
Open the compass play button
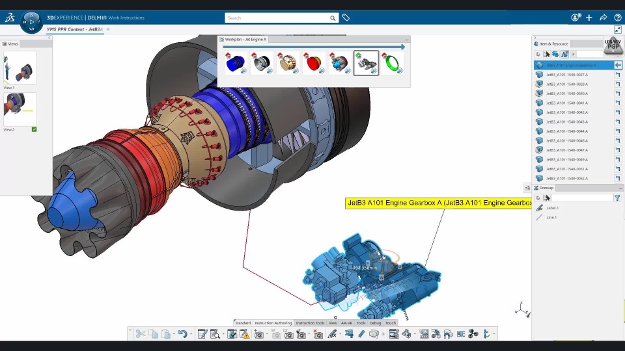click(x=31, y=22)
